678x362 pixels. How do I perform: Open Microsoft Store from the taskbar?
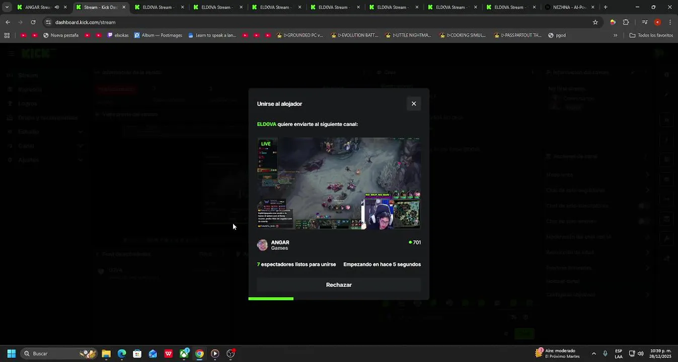137,353
